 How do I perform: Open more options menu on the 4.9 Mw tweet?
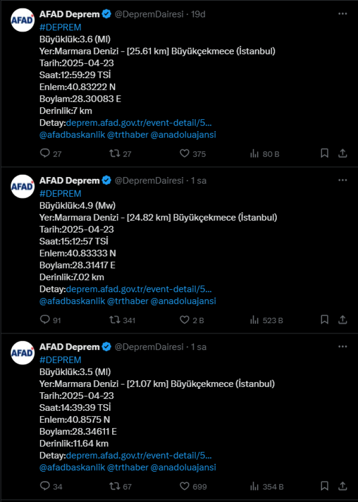(342, 180)
